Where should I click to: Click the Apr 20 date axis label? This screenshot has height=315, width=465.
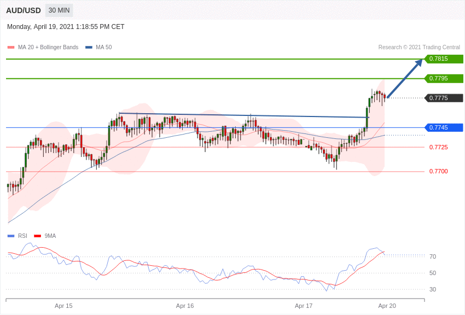(x=387, y=306)
